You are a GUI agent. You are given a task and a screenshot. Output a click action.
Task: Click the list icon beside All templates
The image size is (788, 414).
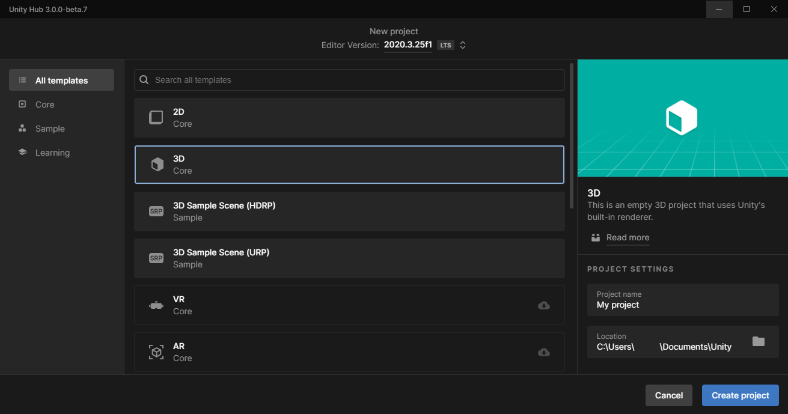click(x=22, y=80)
